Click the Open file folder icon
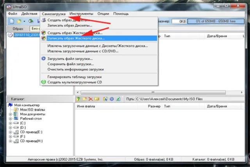 click(x=19, y=21)
